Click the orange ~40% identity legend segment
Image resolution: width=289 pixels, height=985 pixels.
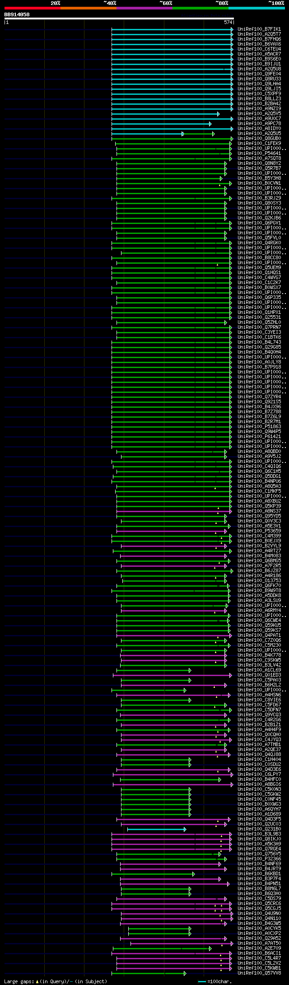tap(89, 8)
